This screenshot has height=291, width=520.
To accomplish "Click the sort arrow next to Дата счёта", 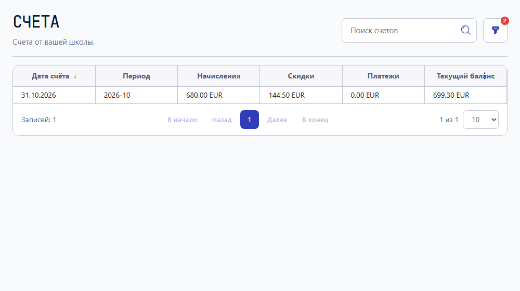I will [x=75, y=76].
